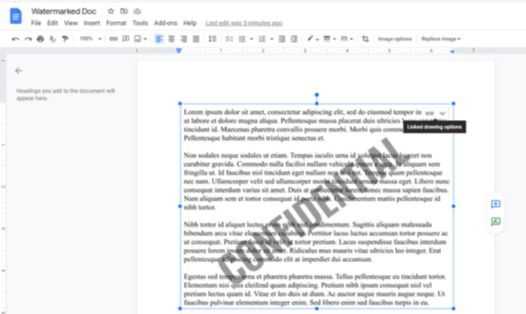The height and width of the screenshot is (314, 526).
Task: Apply right alignment
Action: 184,39
